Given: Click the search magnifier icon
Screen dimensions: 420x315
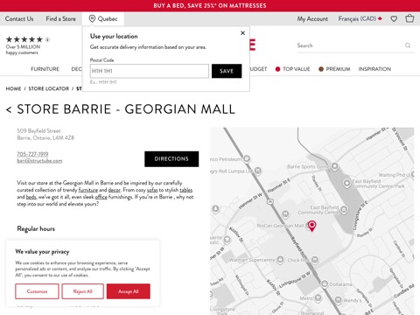Looking at the screenshot, I should (408, 45).
